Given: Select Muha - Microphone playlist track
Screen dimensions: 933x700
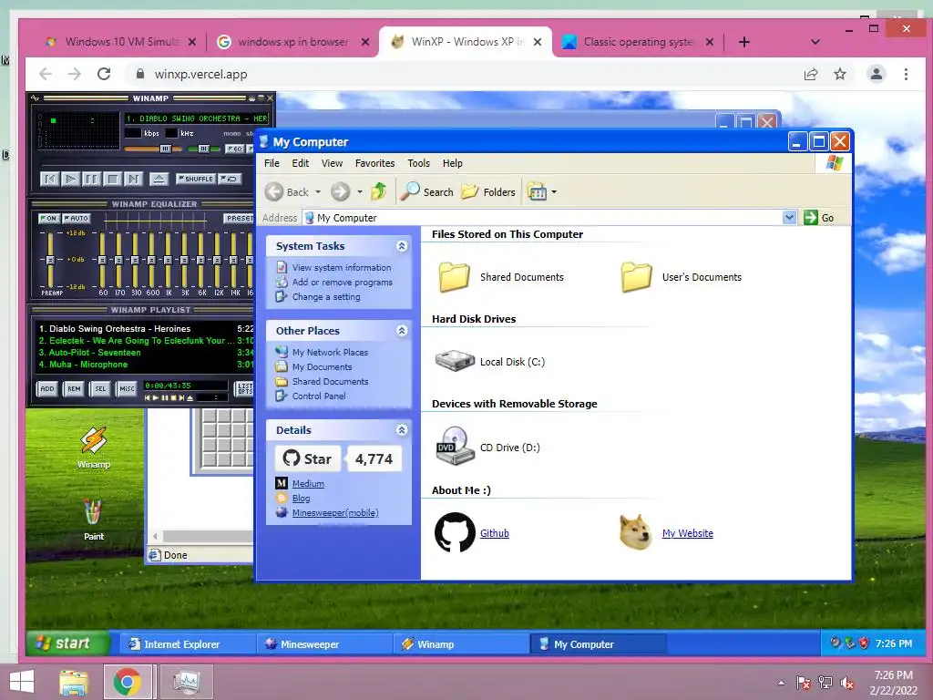Looking at the screenshot, I should pos(146,365).
